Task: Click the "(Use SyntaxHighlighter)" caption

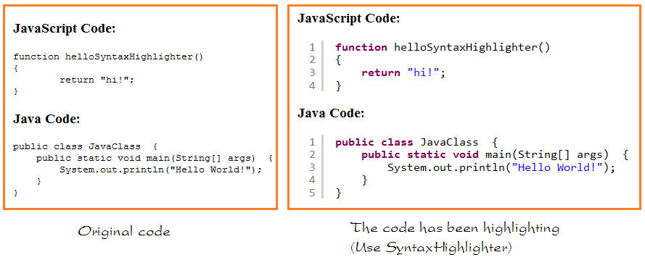Action: coord(431,247)
